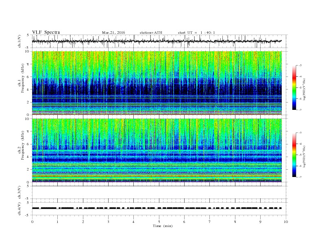Click the "6" tick on the time axis

(x=185, y=222)
